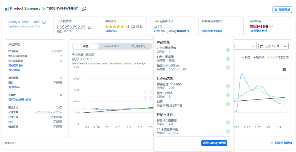This screenshot has width=296, height=152.
Task: Open the 过去3个月 date range dropdown
Action: (x=274, y=46)
